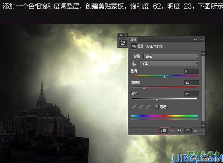Click the 明度 lightness slider handle

(157, 100)
